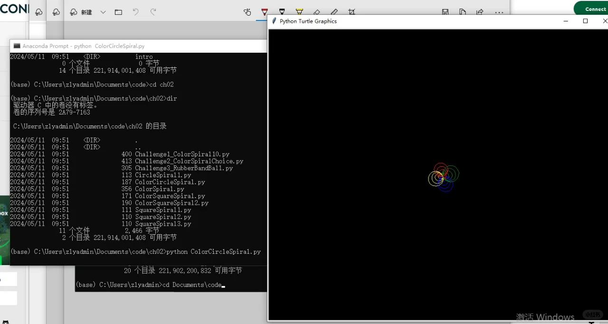Viewport: 608px width, 324px height.
Task: Undo the last action in the snip toolbar
Action: click(x=136, y=12)
